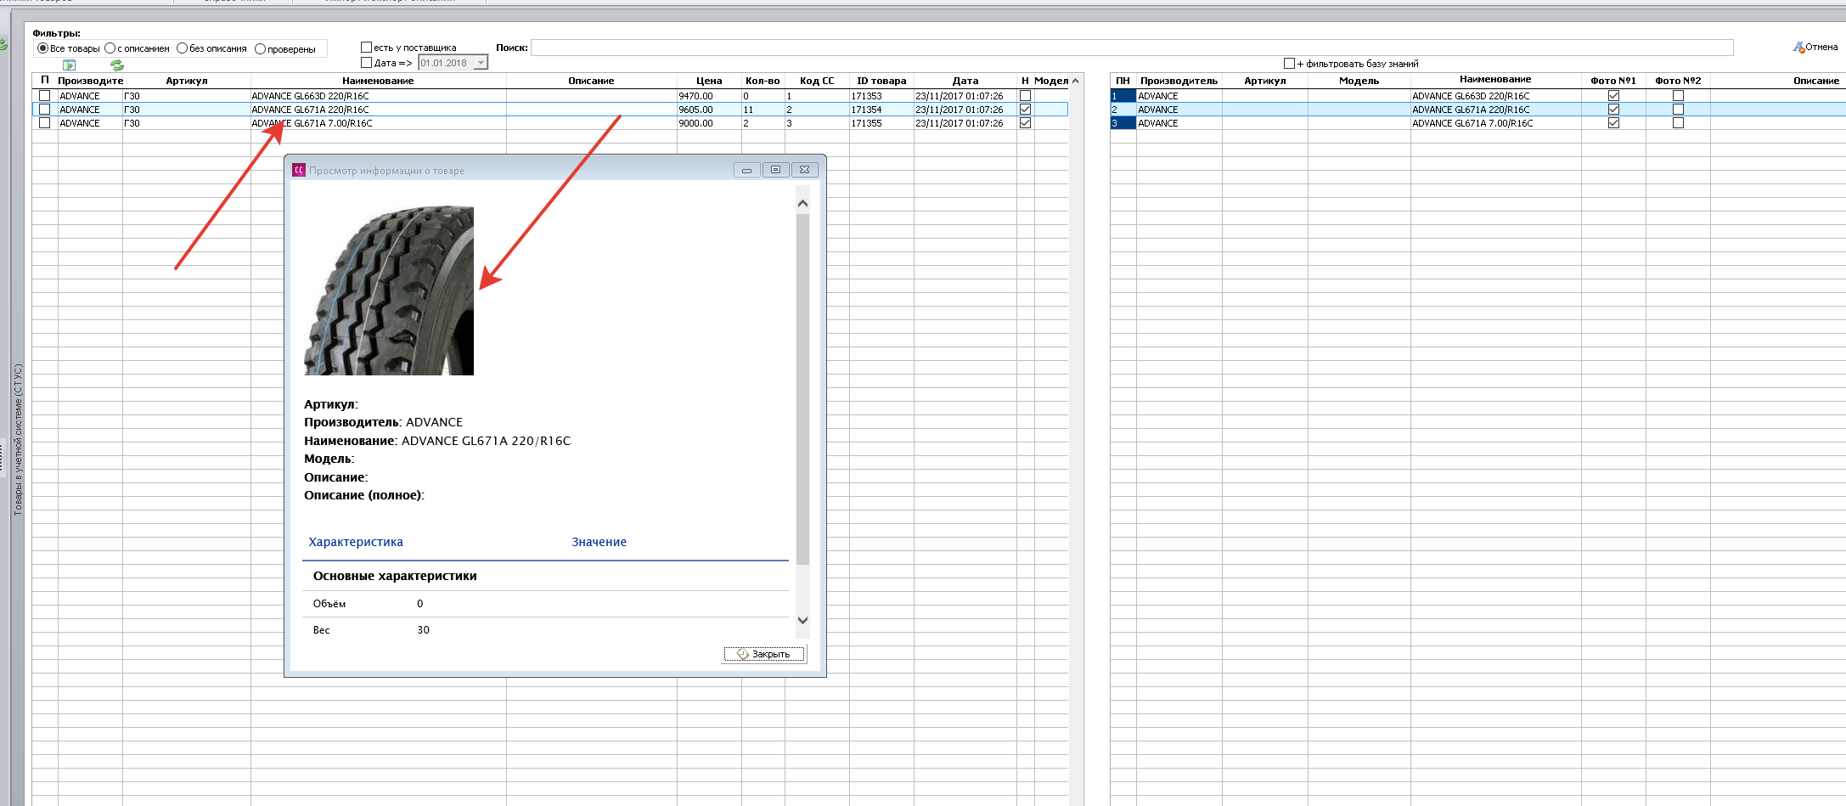Viewport: 1846px width, 806px height.
Task: Sort left table by 'Артикул' header
Action: pyautogui.click(x=187, y=81)
